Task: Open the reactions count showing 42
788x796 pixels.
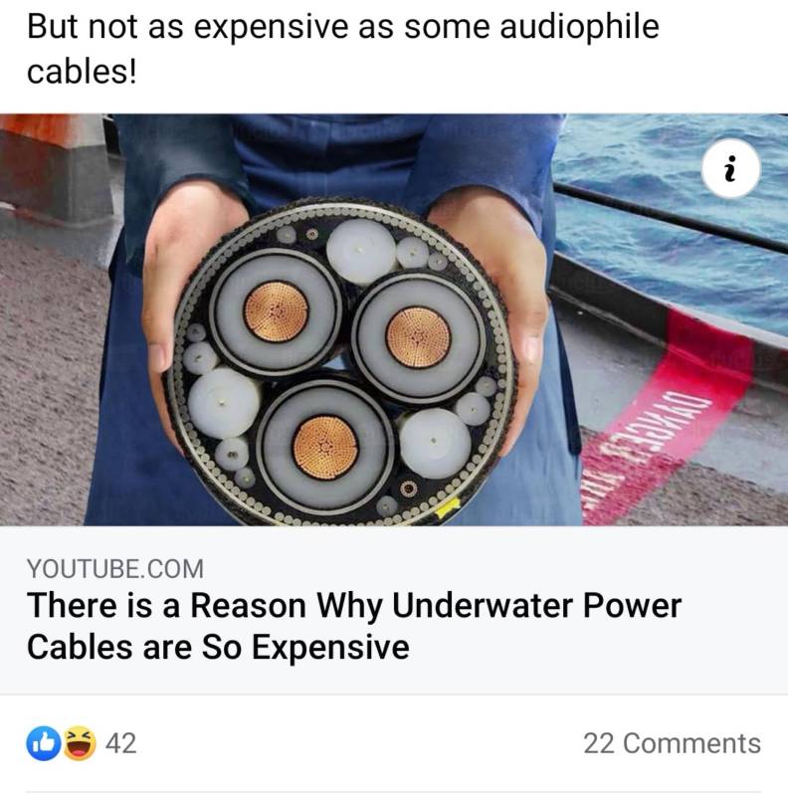Action: [120, 743]
